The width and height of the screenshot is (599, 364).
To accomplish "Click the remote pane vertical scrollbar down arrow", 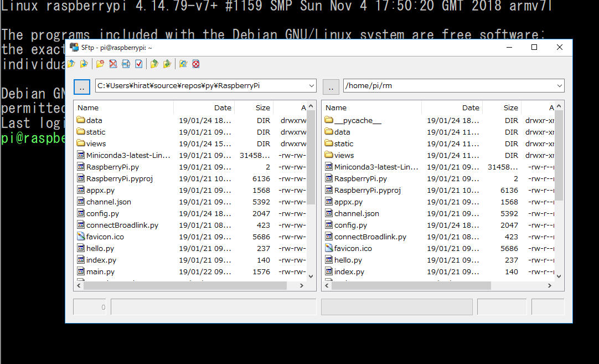I will pyautogui.click(x=559, y=276).
